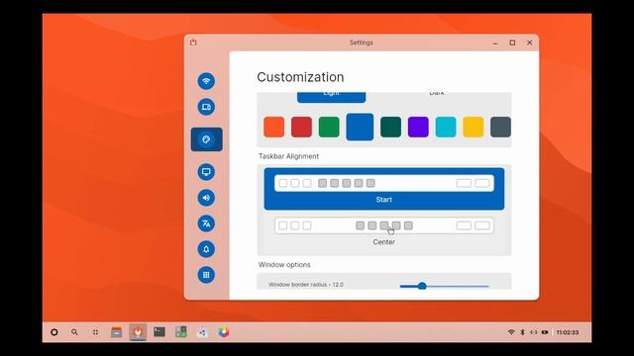Launch the terminal from the taskbar
Image resolution: width=634 pixels, height=356 pixels.
tap(159, 332)
